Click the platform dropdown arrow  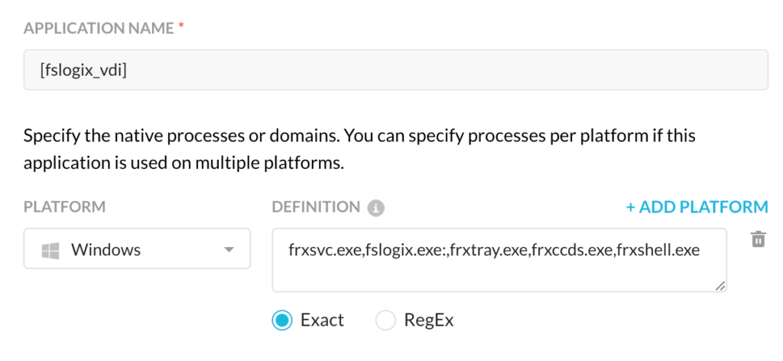229,249
